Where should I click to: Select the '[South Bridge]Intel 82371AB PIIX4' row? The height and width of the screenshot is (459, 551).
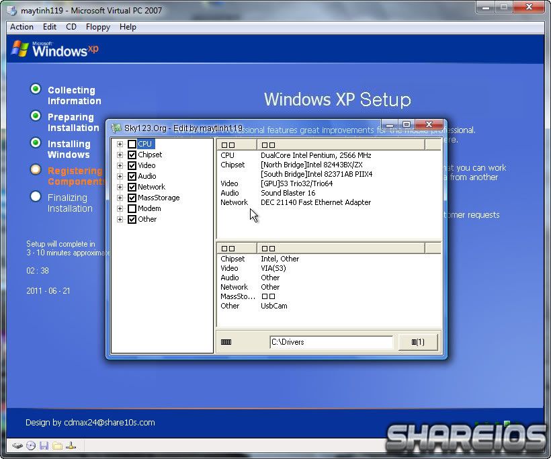coord(329,174)
